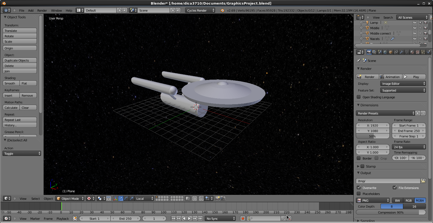Viewport: 433px width, 223px height.
Task: Click the Compression 90% slider
Action: click(x=391, y=212)
